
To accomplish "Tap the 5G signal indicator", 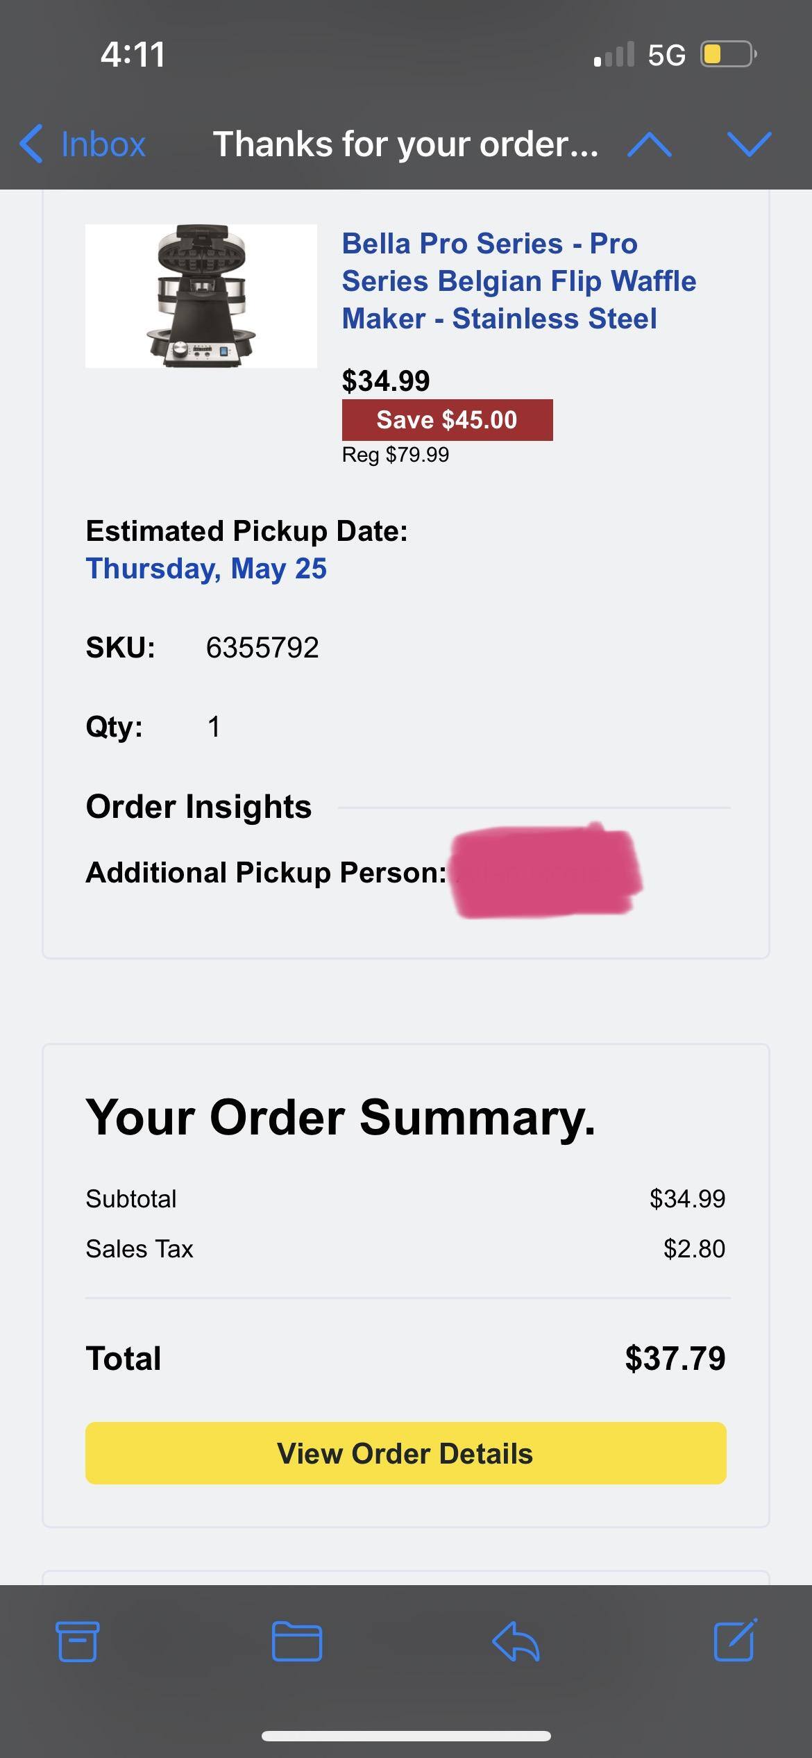I will [666, 55].
